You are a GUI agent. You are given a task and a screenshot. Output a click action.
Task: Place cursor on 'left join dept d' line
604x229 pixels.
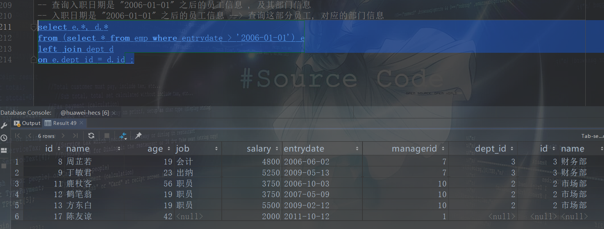pyautogui.click(x=76, y=49)
